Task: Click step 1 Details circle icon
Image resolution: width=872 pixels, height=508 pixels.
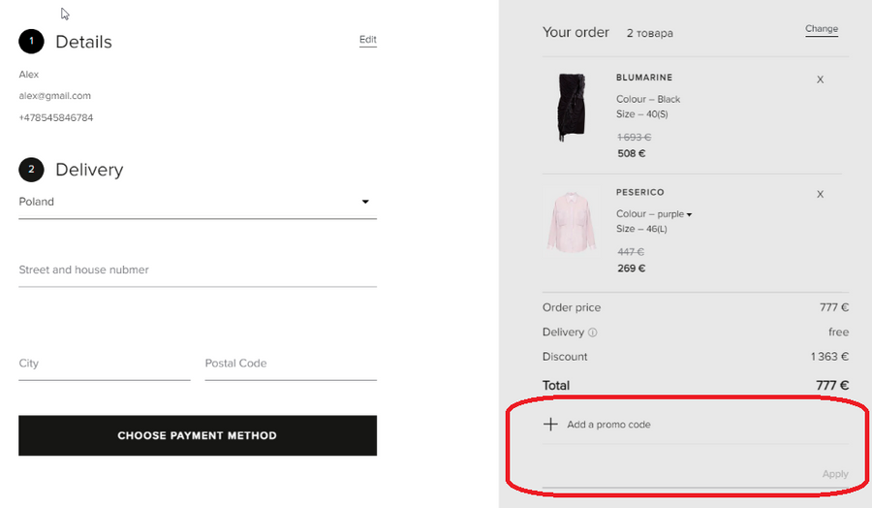Action: 31,42
